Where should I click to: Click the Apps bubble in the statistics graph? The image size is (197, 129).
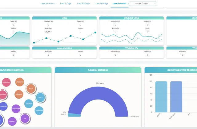pos(31,88)
